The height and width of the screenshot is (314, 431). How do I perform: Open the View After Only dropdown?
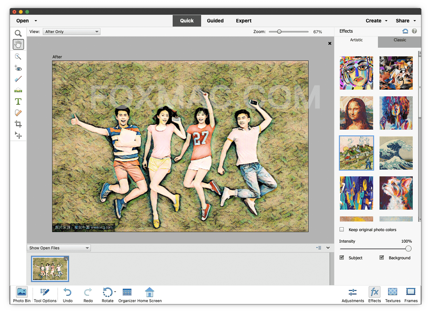pyautogui.click(x=71, y=31)
